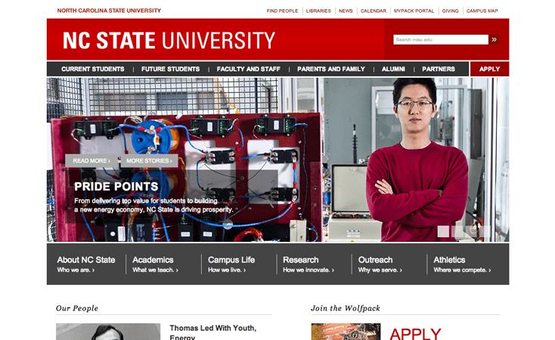Follow the 'What we teach' link

pyautogui.click(x=156, y=270)
